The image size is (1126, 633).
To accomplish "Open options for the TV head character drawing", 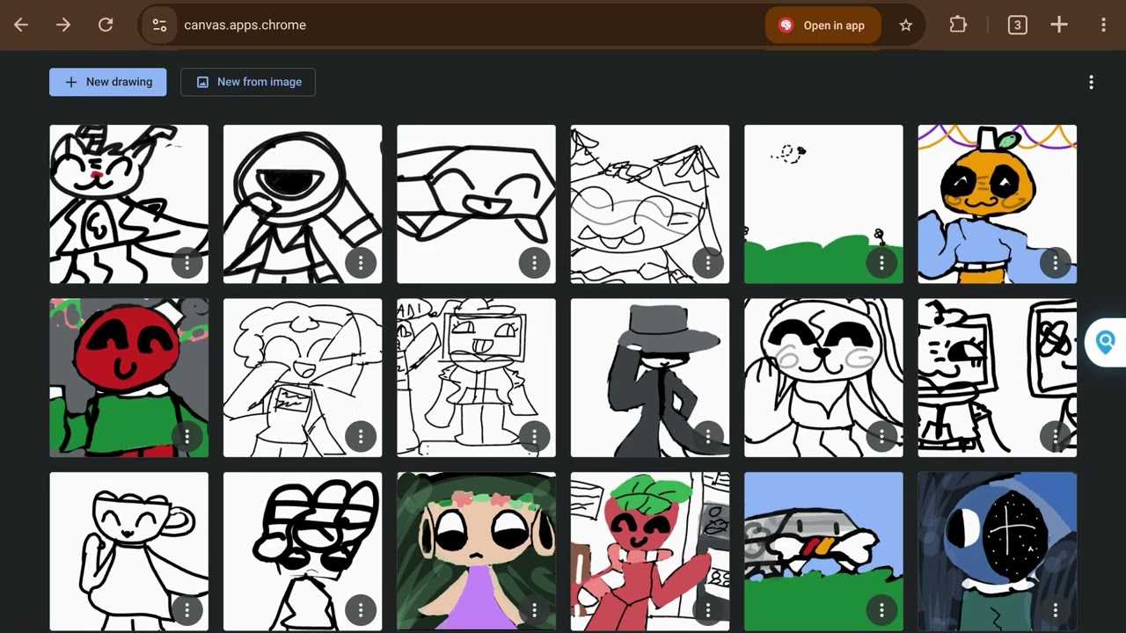I will 534,435.
